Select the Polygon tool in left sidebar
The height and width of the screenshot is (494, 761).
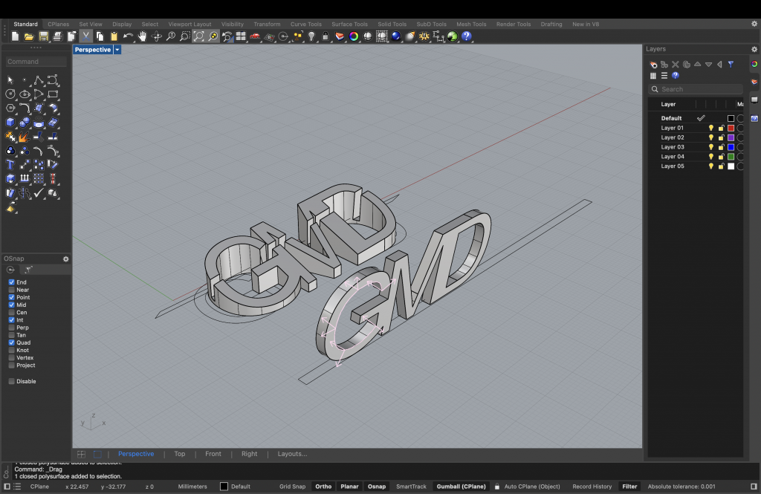pos(10,108)
